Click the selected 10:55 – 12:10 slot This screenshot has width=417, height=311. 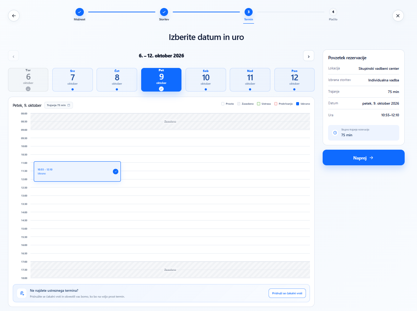[x=77, y=171]
